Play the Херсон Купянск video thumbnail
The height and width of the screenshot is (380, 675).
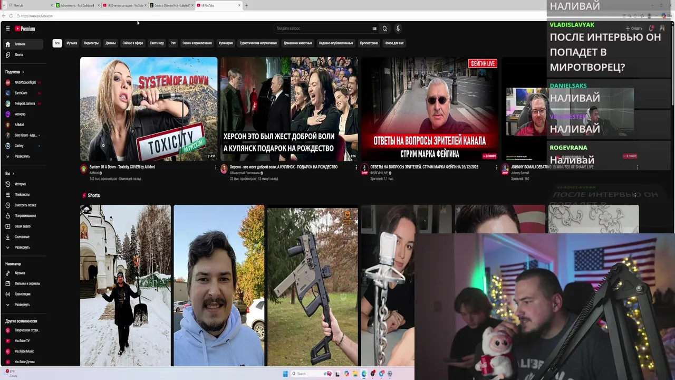click(289, 109)
